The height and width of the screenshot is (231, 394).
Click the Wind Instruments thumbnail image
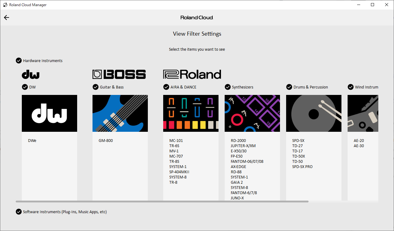click(x=363, y=113)
